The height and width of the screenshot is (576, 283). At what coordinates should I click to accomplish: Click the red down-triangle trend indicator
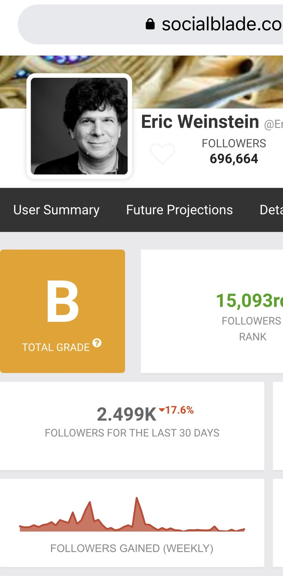tap(162, 410)
